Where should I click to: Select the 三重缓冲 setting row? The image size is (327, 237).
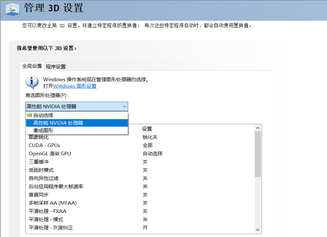coord(140,162)
